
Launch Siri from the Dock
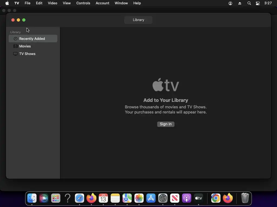(44, 198)
